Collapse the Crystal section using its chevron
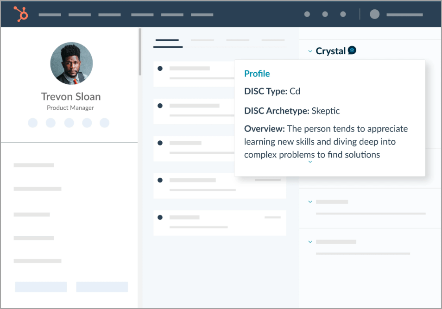Image resolution: width=442 pixels, height=309 pixels. (310, 51)
